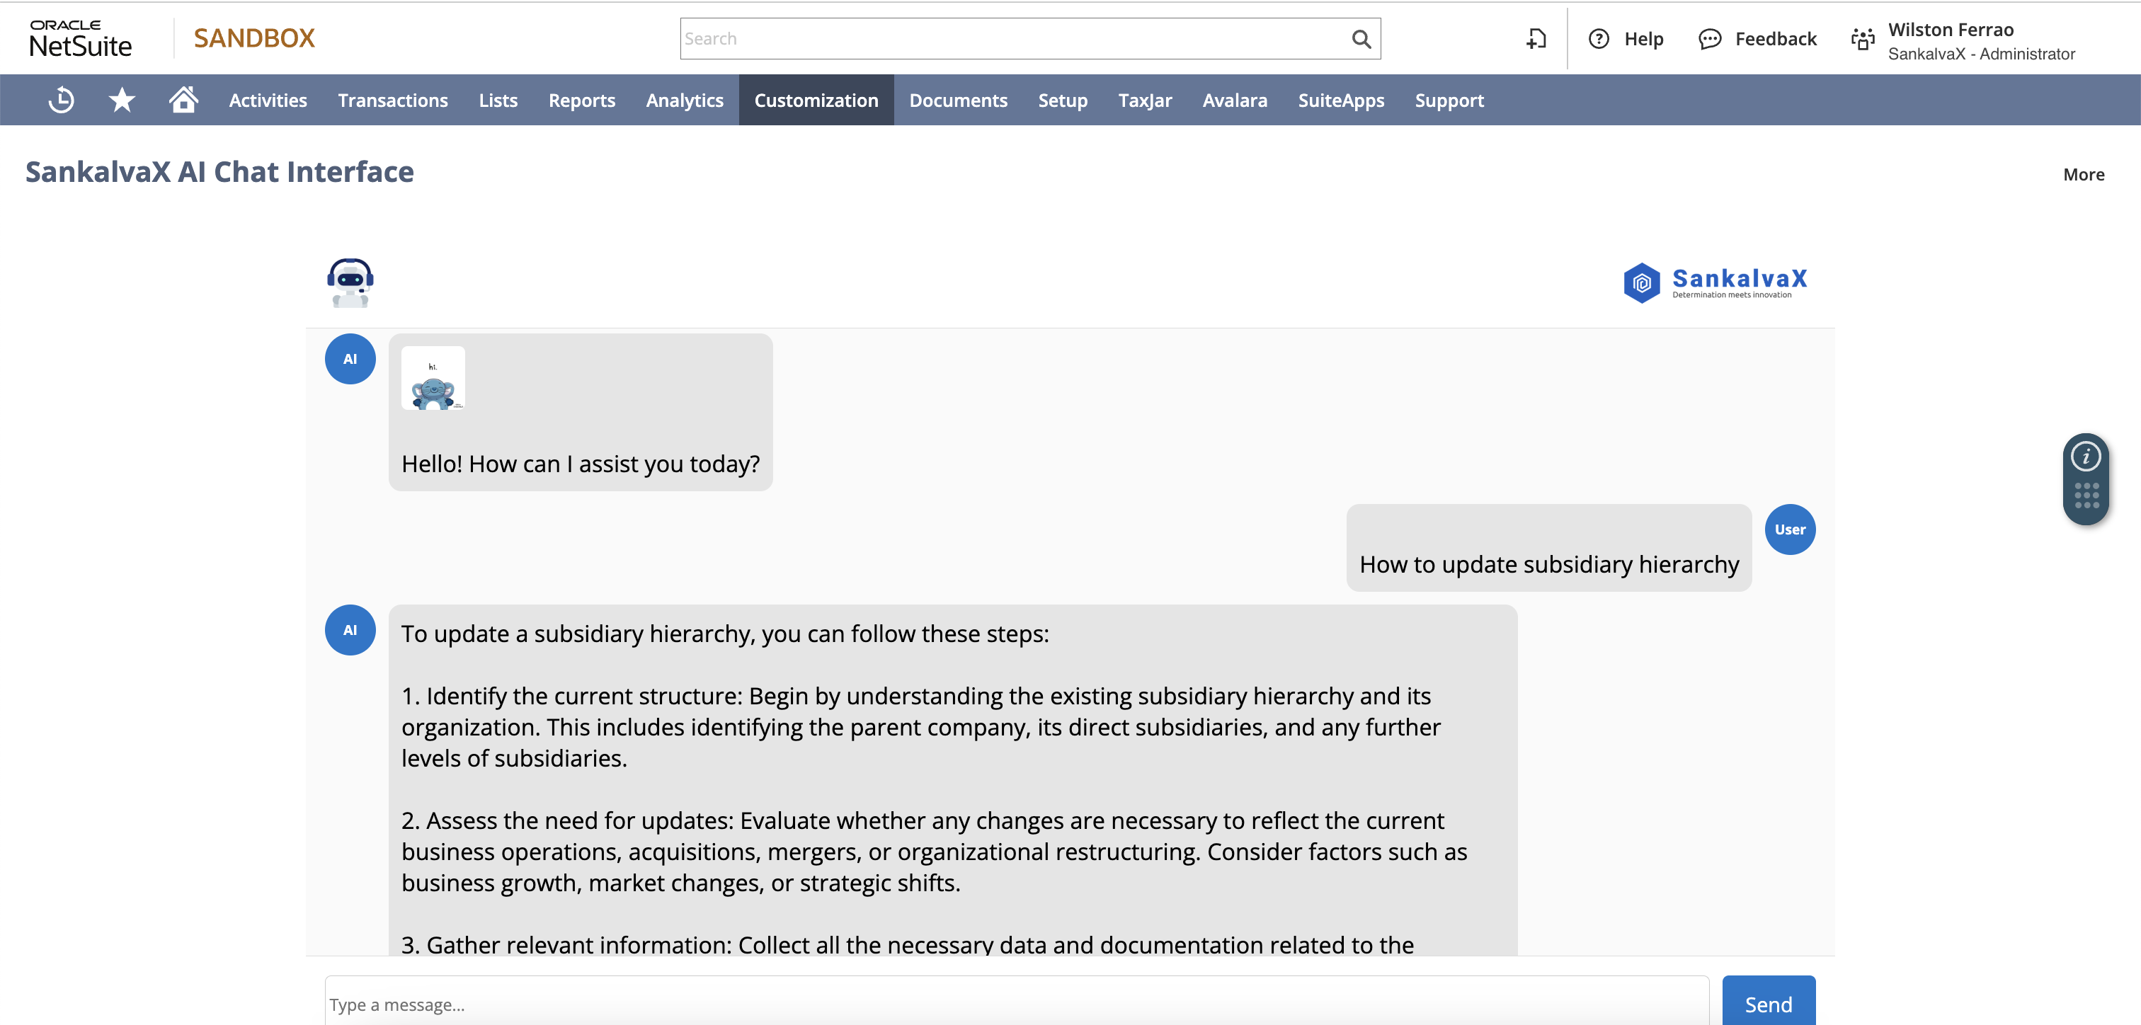Viewport: 2141px width, 1025px height.
Task: Click 'SankalvaX - Administrator' role text
Action: click(1982, 54)
